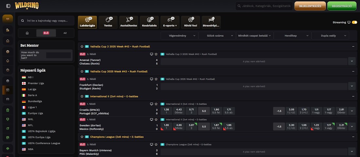Image resolution: width=360 pixels, height=157 pixels.
Task: Collapse the left sidebar with the panel icon
Action: pos(8,6)
